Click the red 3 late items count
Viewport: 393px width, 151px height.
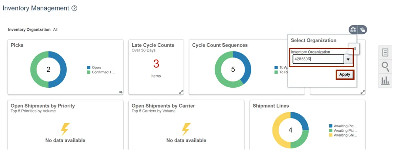pos(156,64)
